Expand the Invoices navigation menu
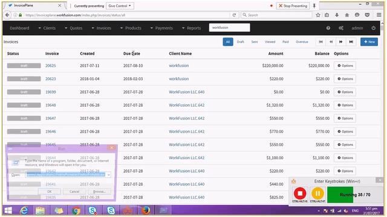This screenshot has height=217, width=387. coord(102,28)
